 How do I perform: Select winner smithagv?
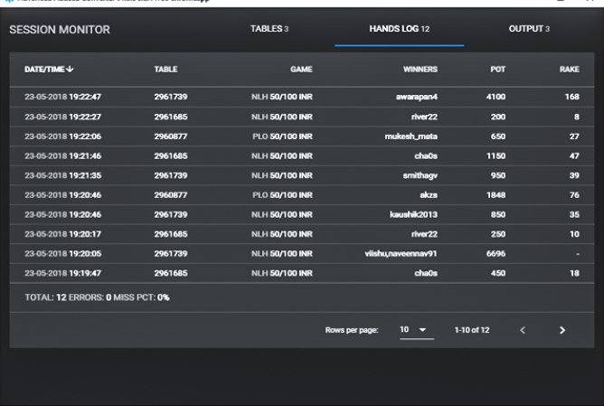tap(420, 175)
